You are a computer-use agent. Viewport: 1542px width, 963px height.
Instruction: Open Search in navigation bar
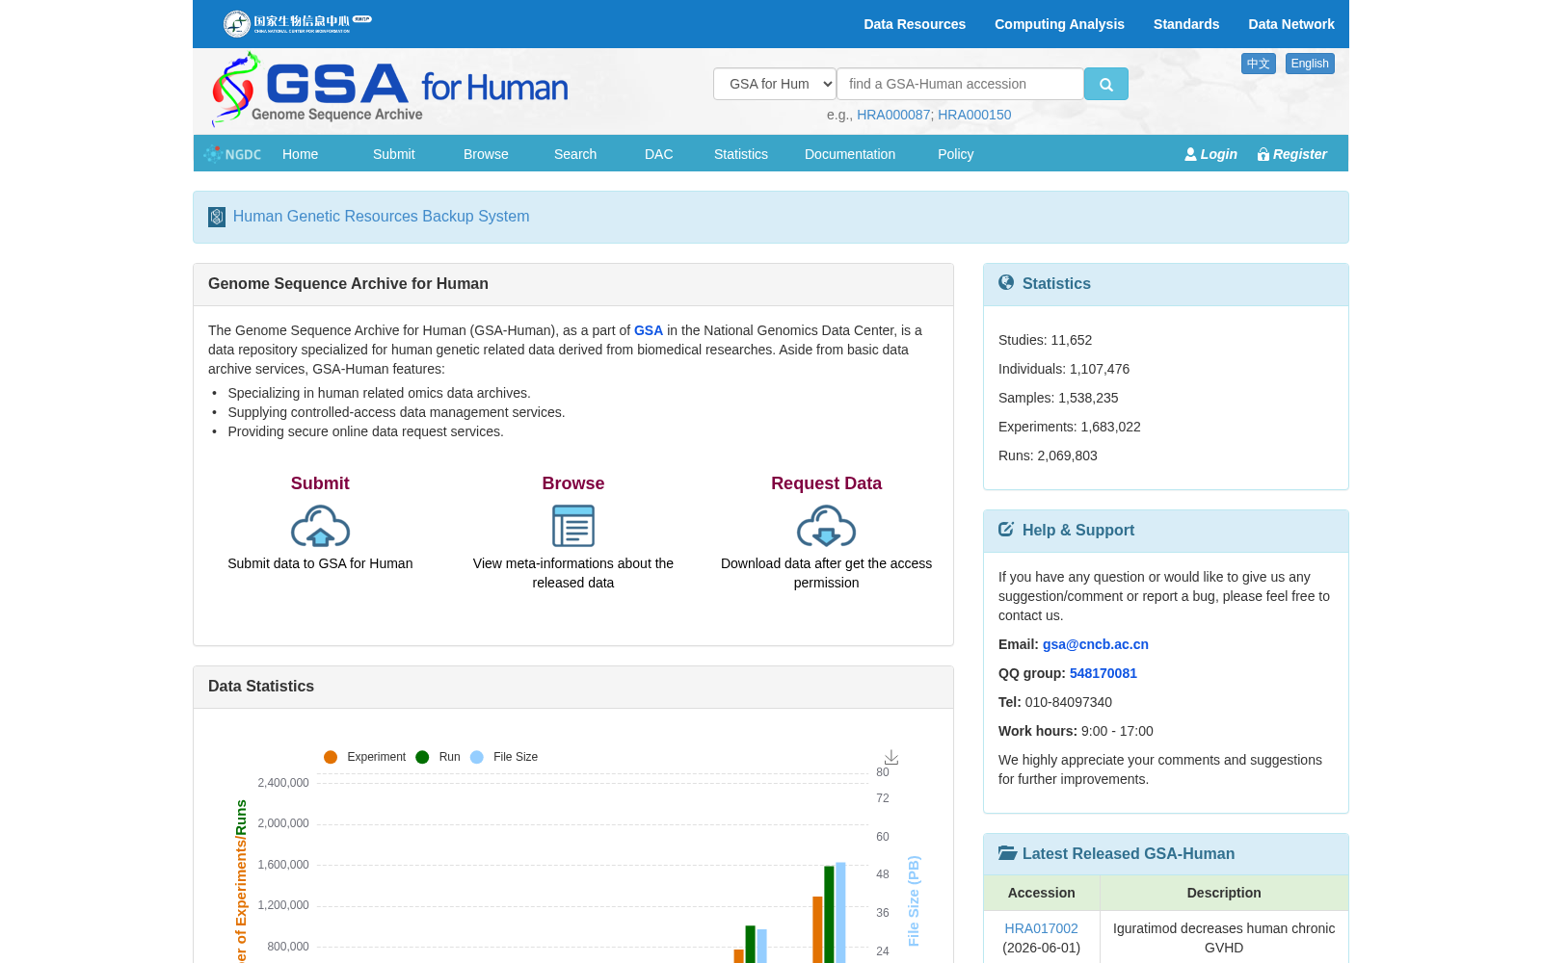pyautogui.click(x=575, y=154)
